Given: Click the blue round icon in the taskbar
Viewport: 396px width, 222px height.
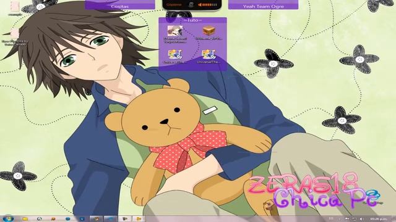Looking at the screenshot, I should coord(67,219).
